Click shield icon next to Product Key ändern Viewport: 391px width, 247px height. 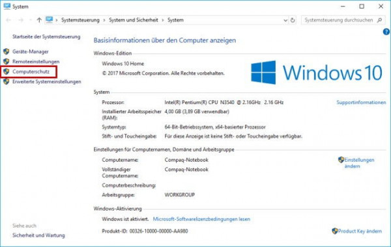335,231
